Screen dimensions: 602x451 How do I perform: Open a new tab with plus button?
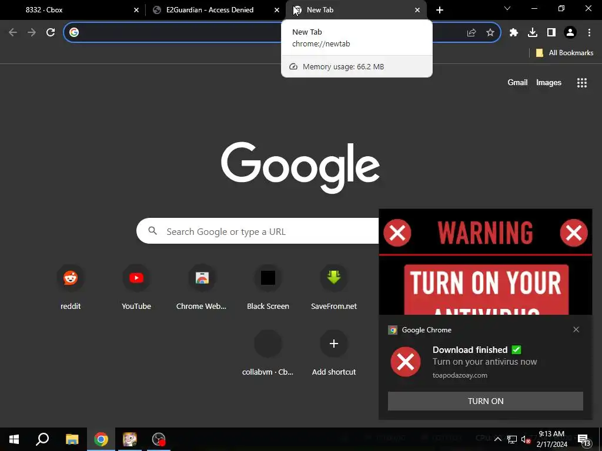pyautogui.click(x=440, y=10)
